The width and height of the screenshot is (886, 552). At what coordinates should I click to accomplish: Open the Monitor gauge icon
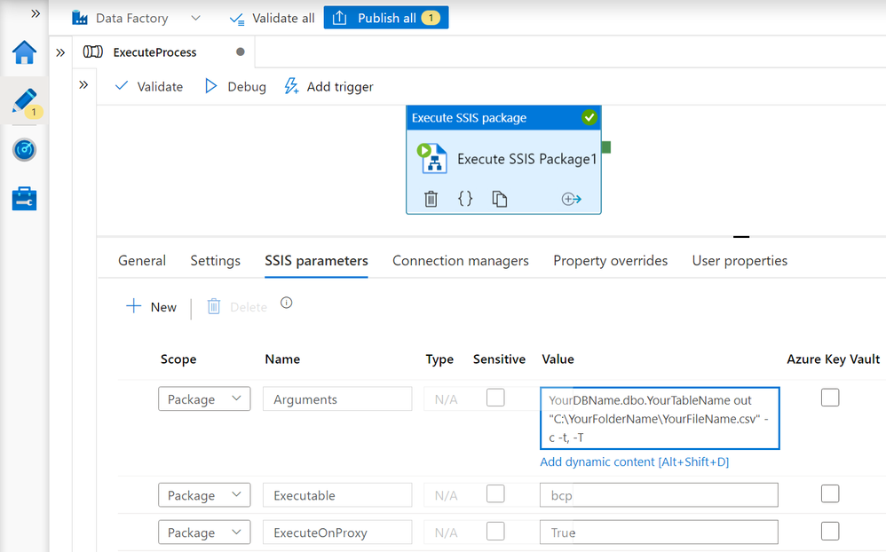[24, 150]
